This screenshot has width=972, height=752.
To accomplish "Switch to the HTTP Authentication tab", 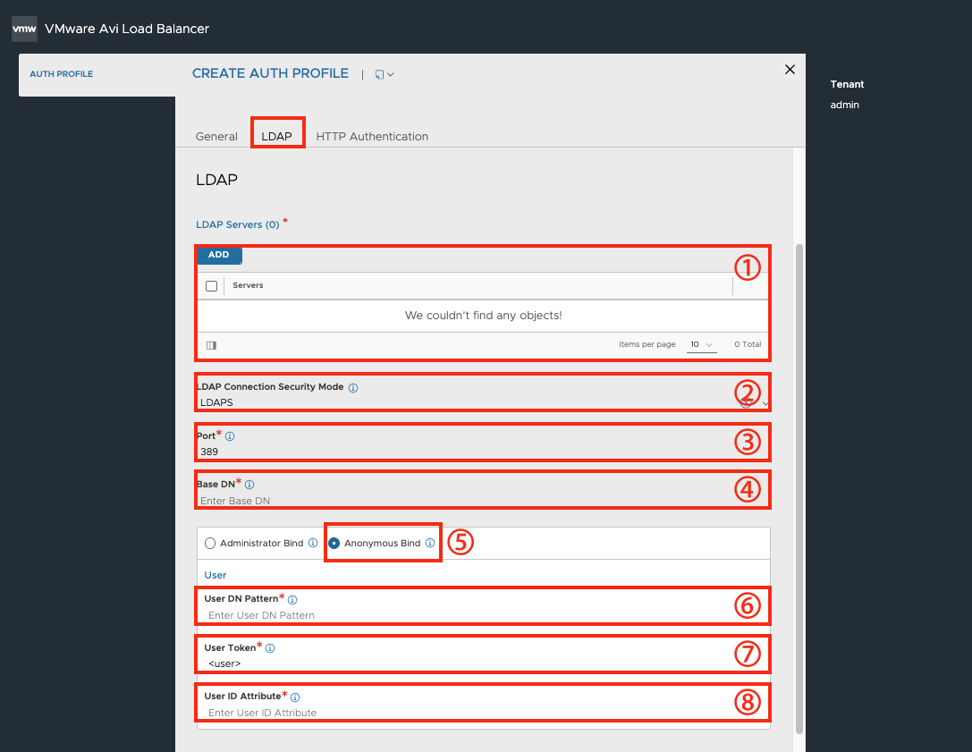I will pyautogui.click(x=372, y=137).
